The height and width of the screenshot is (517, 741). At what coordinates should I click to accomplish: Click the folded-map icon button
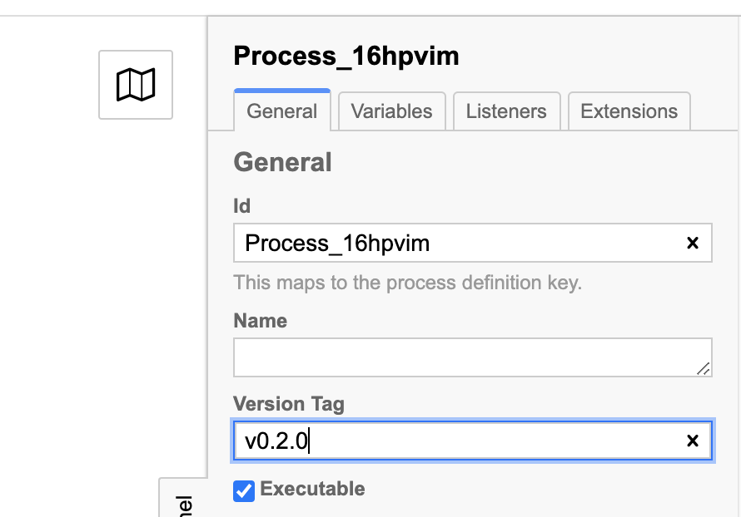click(x=135, y=84)
